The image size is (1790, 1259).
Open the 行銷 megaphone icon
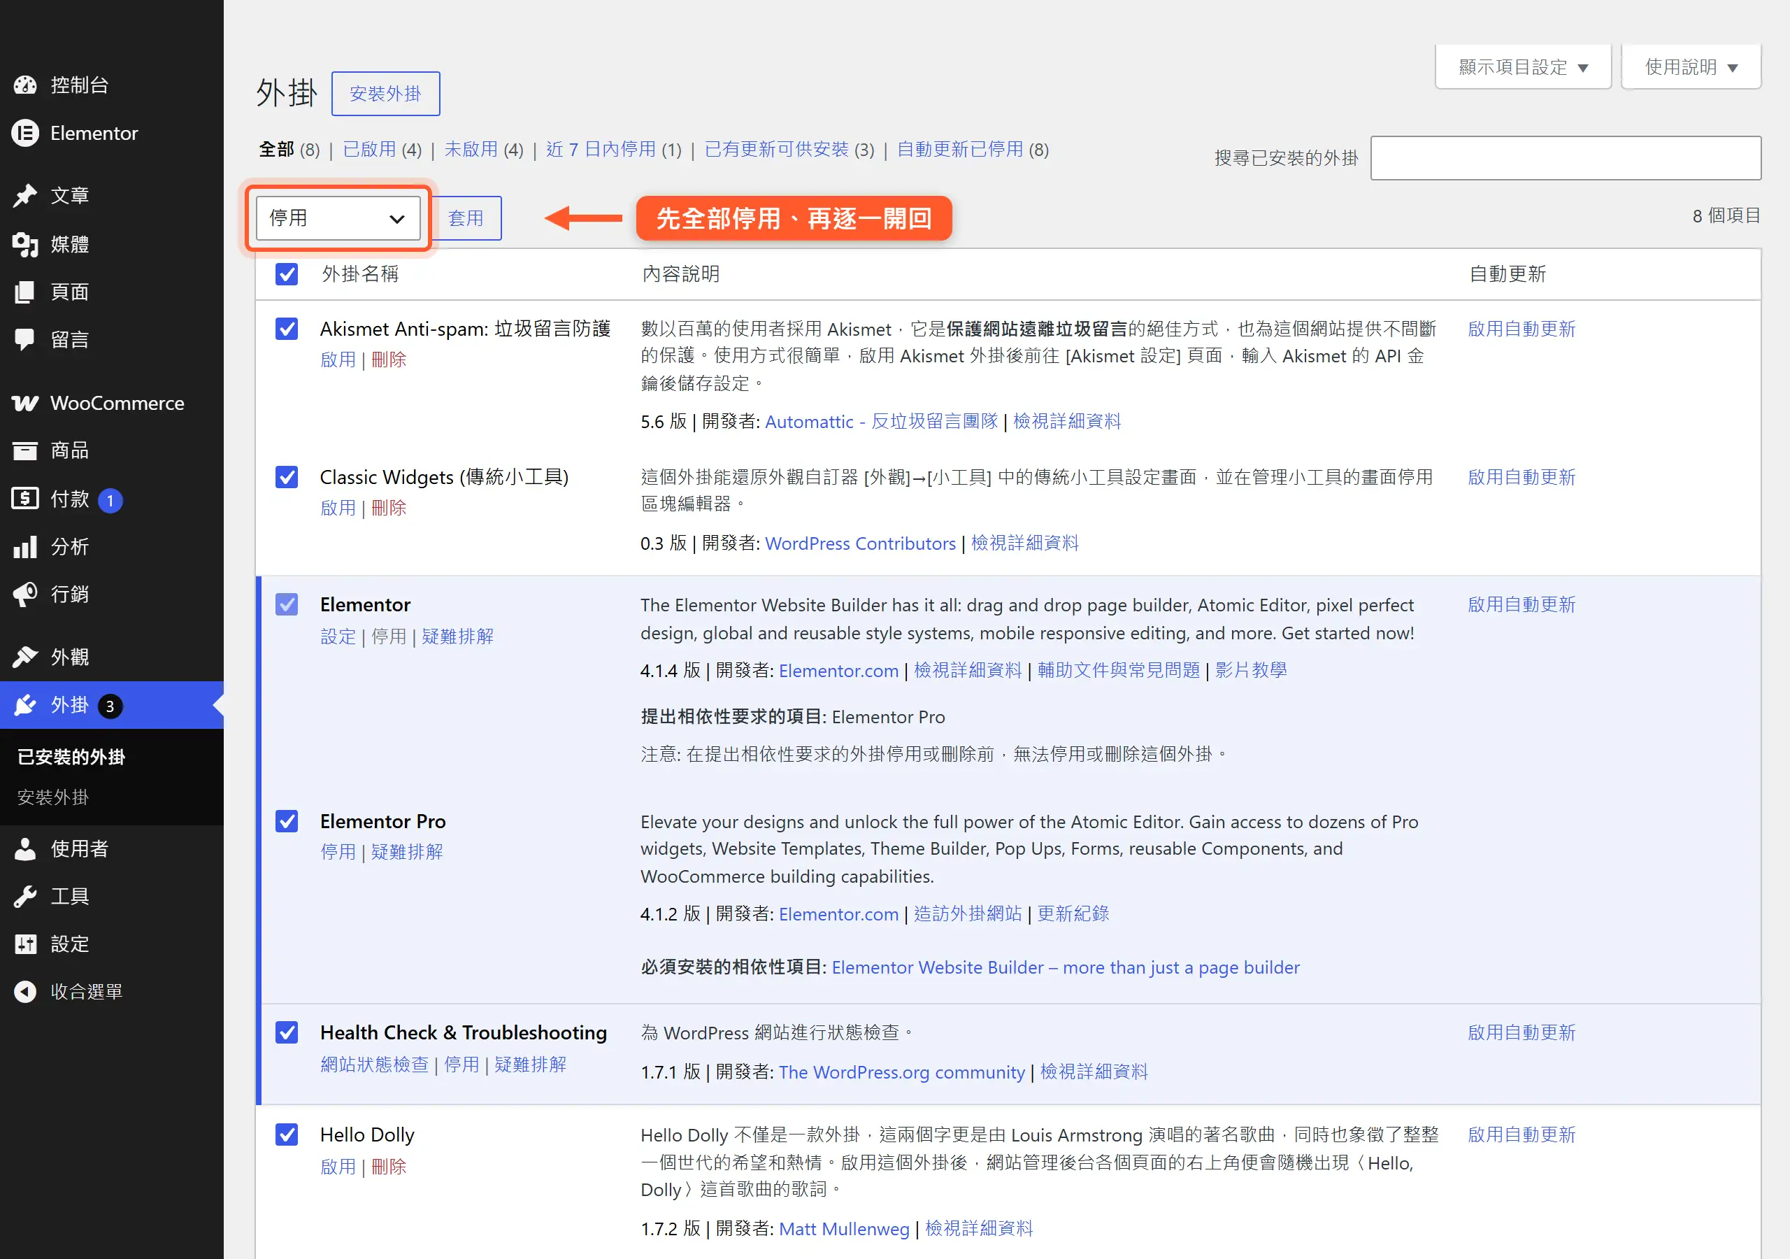(x=25, y=595)
